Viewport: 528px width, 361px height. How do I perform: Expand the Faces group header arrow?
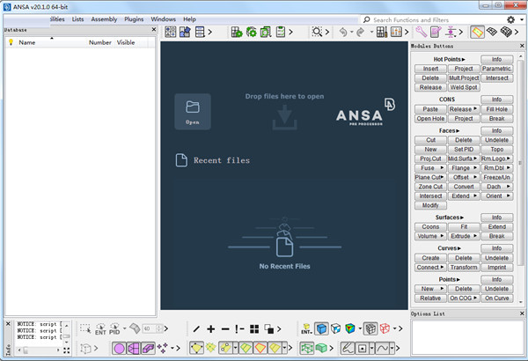tap(458, 131)
